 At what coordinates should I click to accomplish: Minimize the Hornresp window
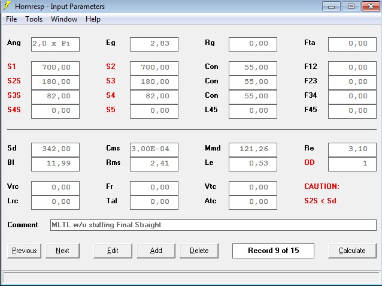(x=331, y=7)
